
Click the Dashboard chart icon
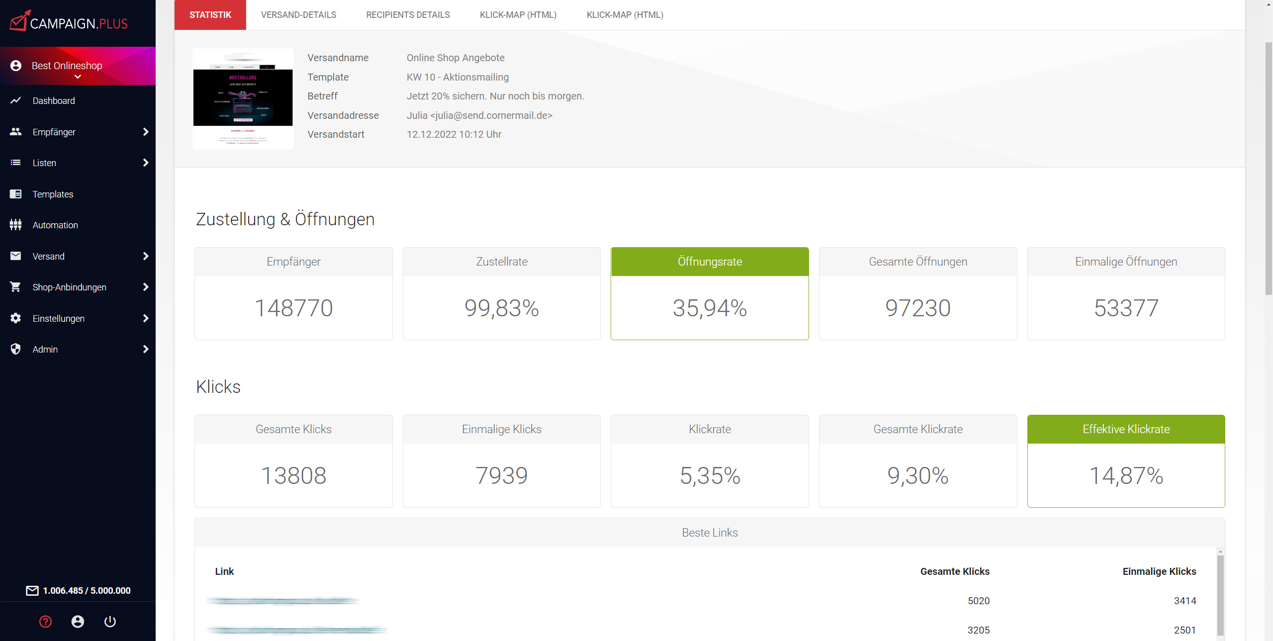tap(16, 100)
